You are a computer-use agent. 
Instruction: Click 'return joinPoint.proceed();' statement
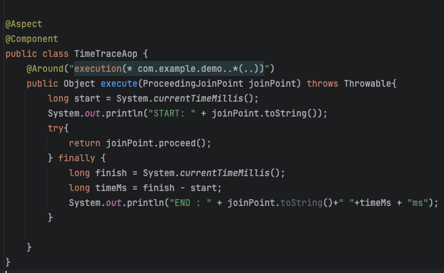tap(140, 143)
